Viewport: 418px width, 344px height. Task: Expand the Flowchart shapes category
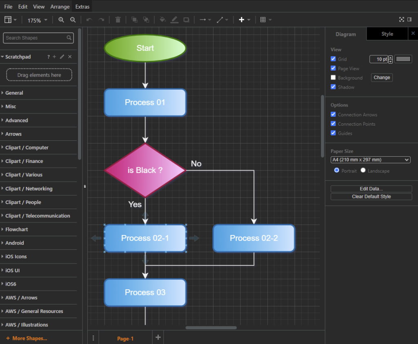pos(17,229)
